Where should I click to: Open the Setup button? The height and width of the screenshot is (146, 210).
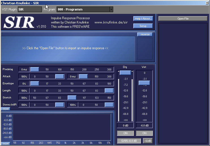143,26
